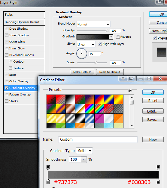The height and width of the screenshot is (188, 167).
Task: Choose the violet-green-orange gradient preset
Action: tap(51, 109)
